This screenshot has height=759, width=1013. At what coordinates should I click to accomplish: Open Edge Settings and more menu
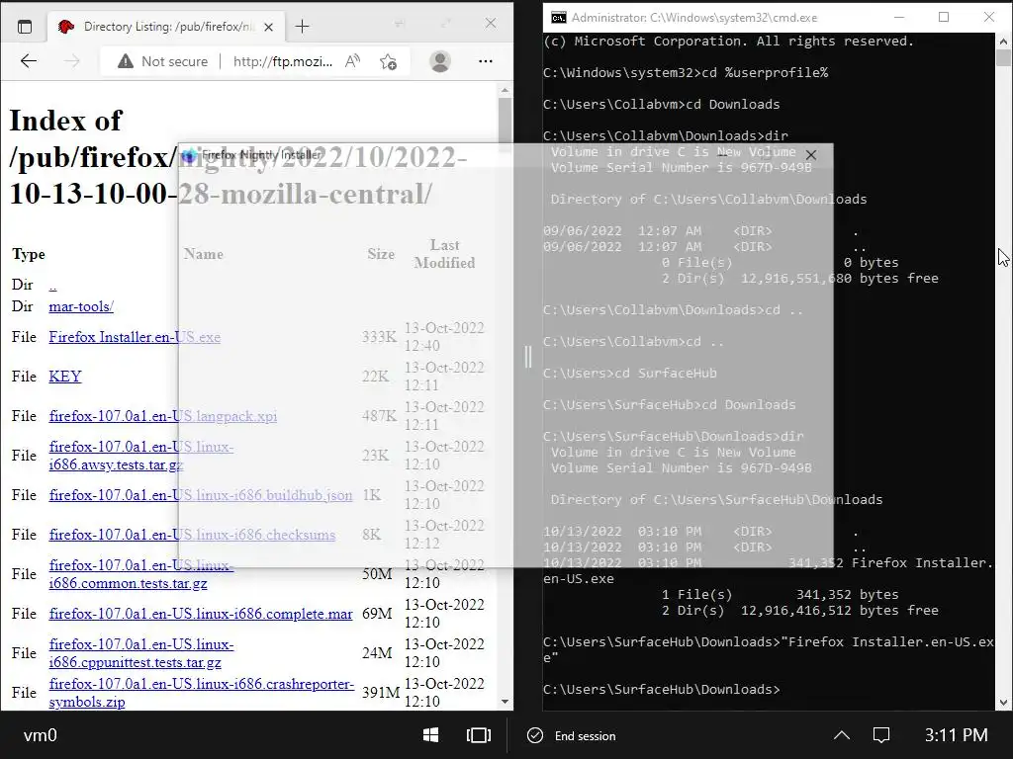(x=485, y=61)
